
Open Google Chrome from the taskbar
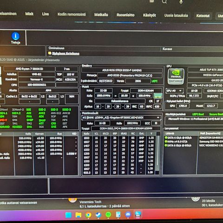[88, 215]
